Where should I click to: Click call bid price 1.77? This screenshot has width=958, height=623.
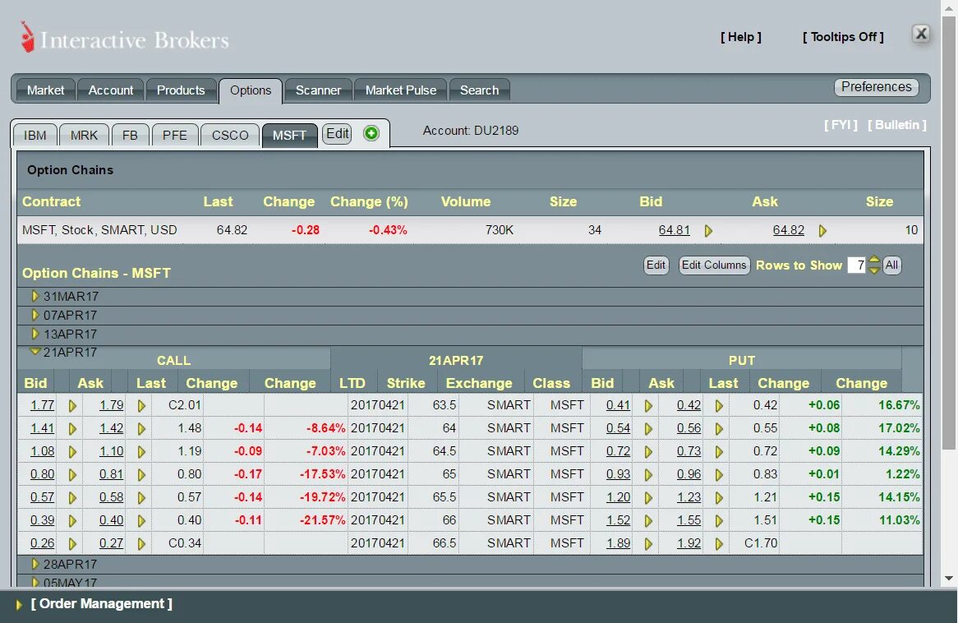pyautogui.click(x=42, y=405)
